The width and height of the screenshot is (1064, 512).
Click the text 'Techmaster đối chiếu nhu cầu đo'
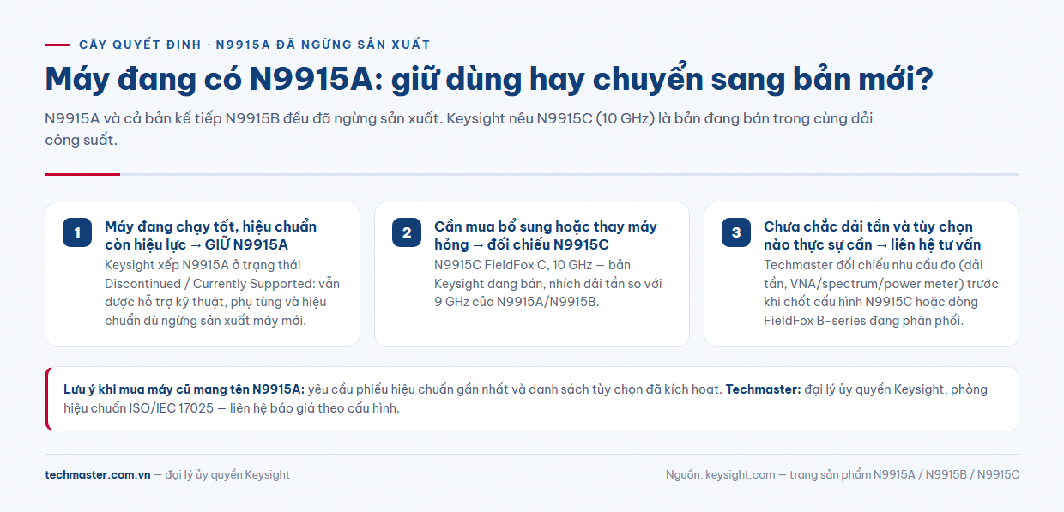[x=860, y=264]
